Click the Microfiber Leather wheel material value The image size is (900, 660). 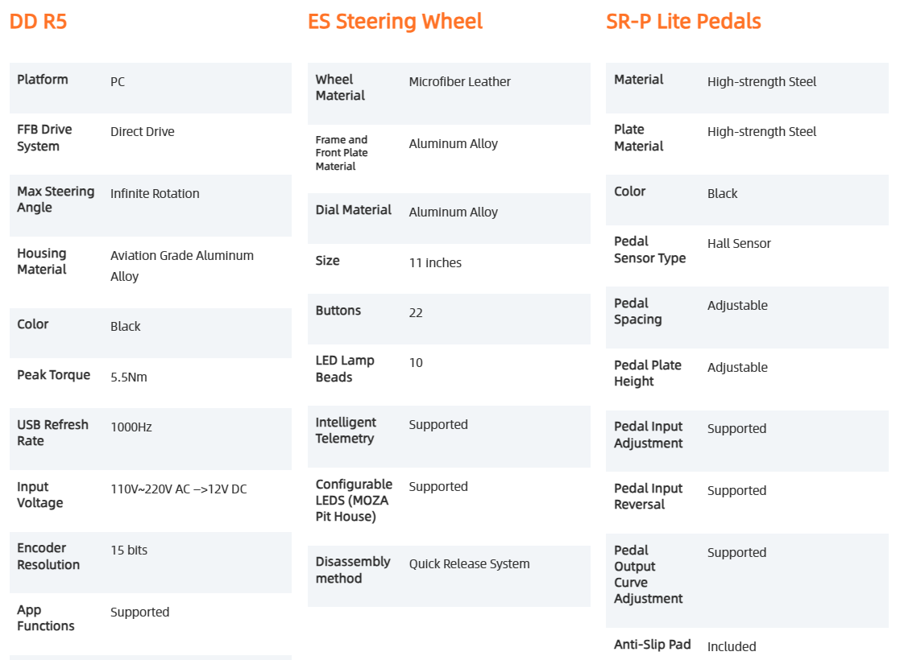tap(459, 81)
